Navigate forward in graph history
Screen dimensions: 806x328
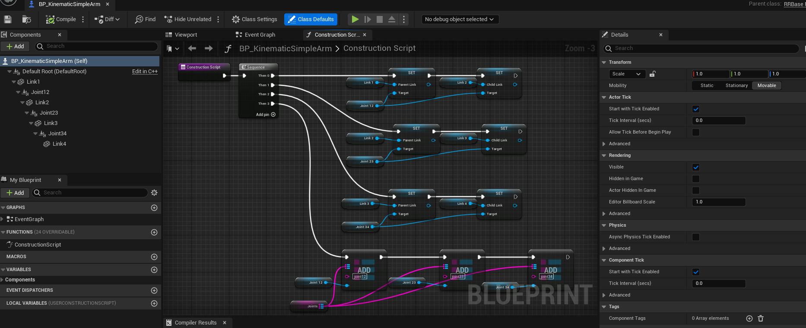point(209,48)
